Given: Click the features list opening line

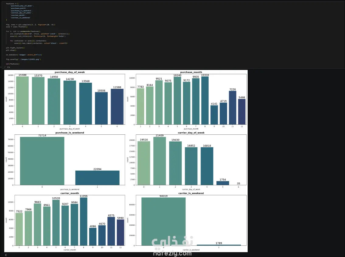Looking at the screenshot, I should coord(12,4).
